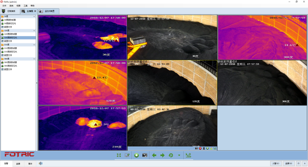Screen dimensions: 308x167
Task: Switch to the 报警 bottom tab
Action: 6,163
